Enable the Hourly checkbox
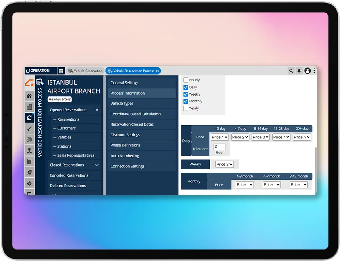Image resolution: width=340 pixels, height=261 pixels. pyautogui.click(x=186, y=80)
